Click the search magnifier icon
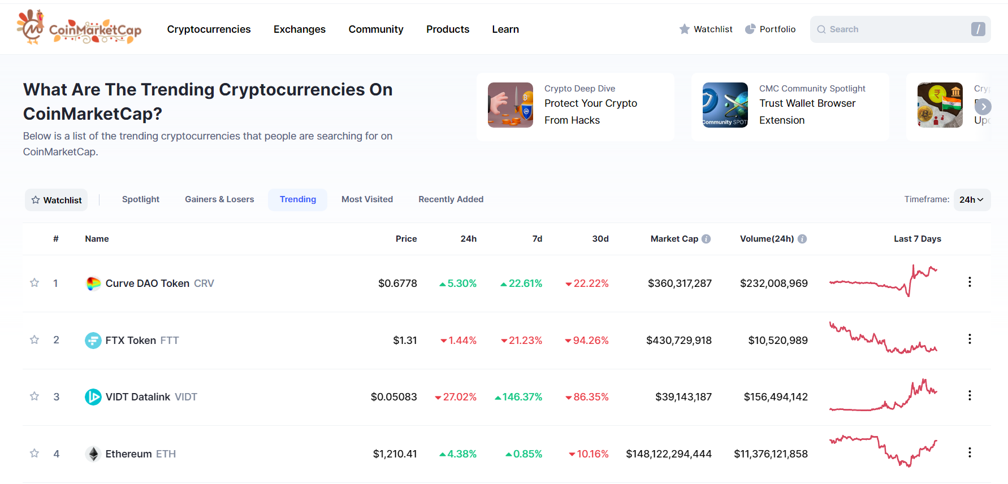The height and width of the screenshot is (484, 1008). [821, 29]
